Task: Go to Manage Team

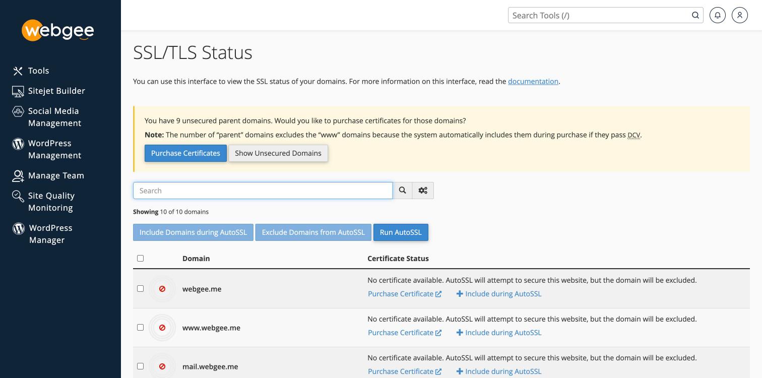Action: tap(56, 176)
